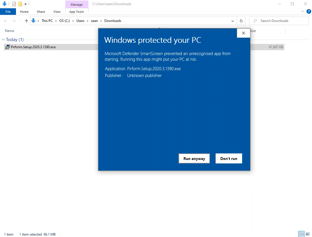Click the Run anyway button
This screenshot has height=237, width=312.
tap(194, 159)
